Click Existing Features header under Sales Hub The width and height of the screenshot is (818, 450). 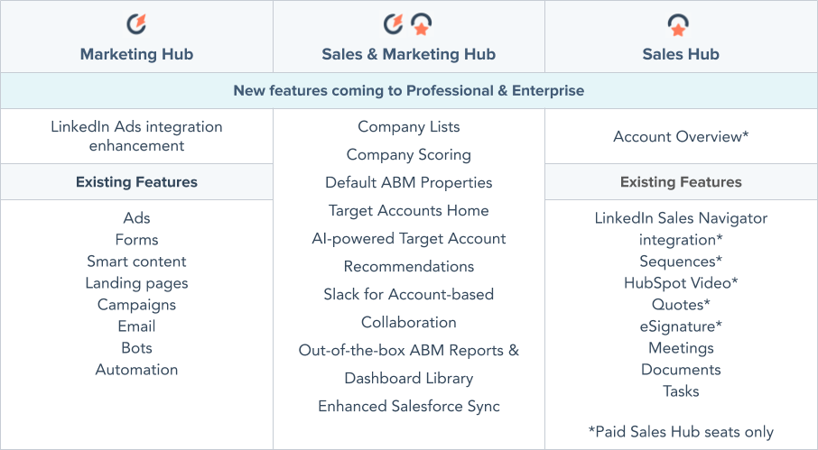coord(680,182)
